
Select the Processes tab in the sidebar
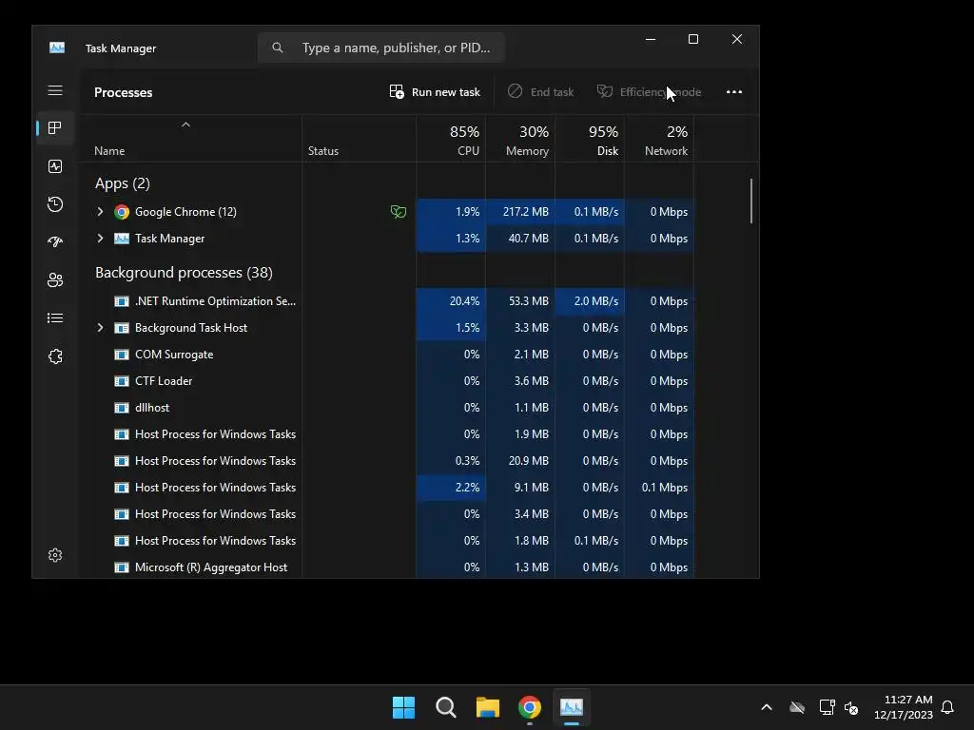[x=55, y=128]
